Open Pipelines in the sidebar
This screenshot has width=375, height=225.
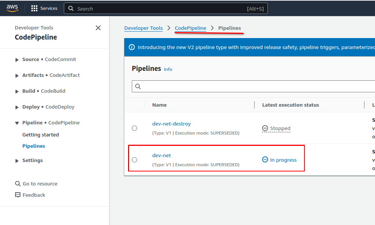[x=34, y=146]
